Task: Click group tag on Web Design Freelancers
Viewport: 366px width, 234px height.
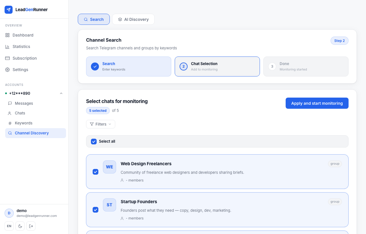Action: (x=335, y=164)
